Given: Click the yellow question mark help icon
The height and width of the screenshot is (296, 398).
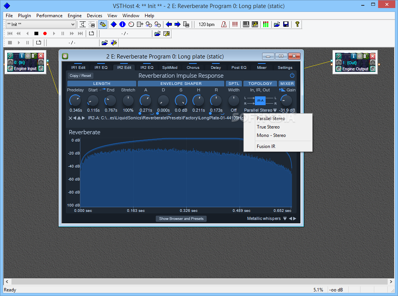Looking at the screenshot, I should [297, 24].
